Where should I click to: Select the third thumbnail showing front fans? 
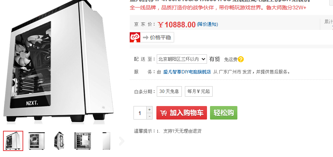(60, 141)
